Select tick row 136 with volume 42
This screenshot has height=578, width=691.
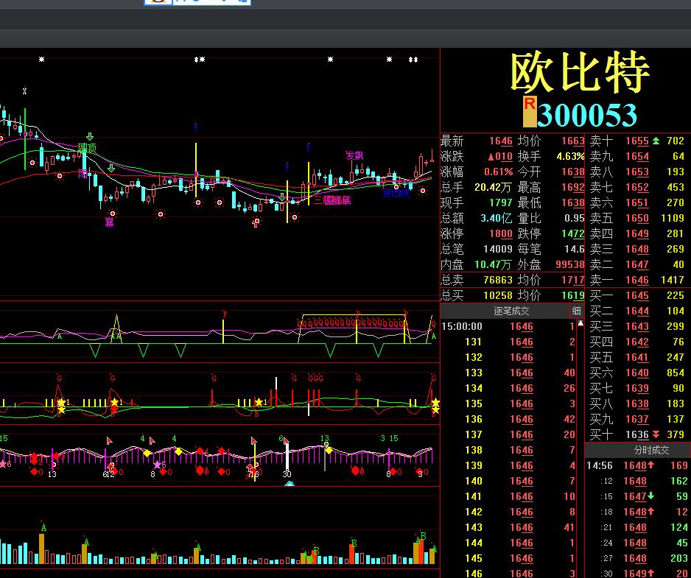(508, 419)
